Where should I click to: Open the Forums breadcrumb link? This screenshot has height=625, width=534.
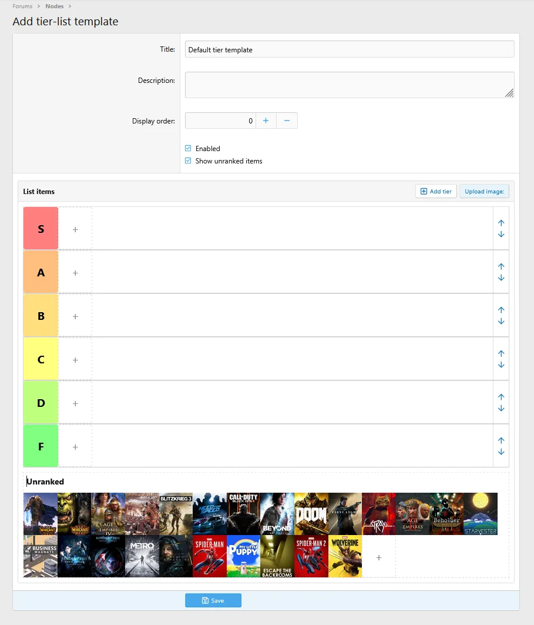[22, 6]
